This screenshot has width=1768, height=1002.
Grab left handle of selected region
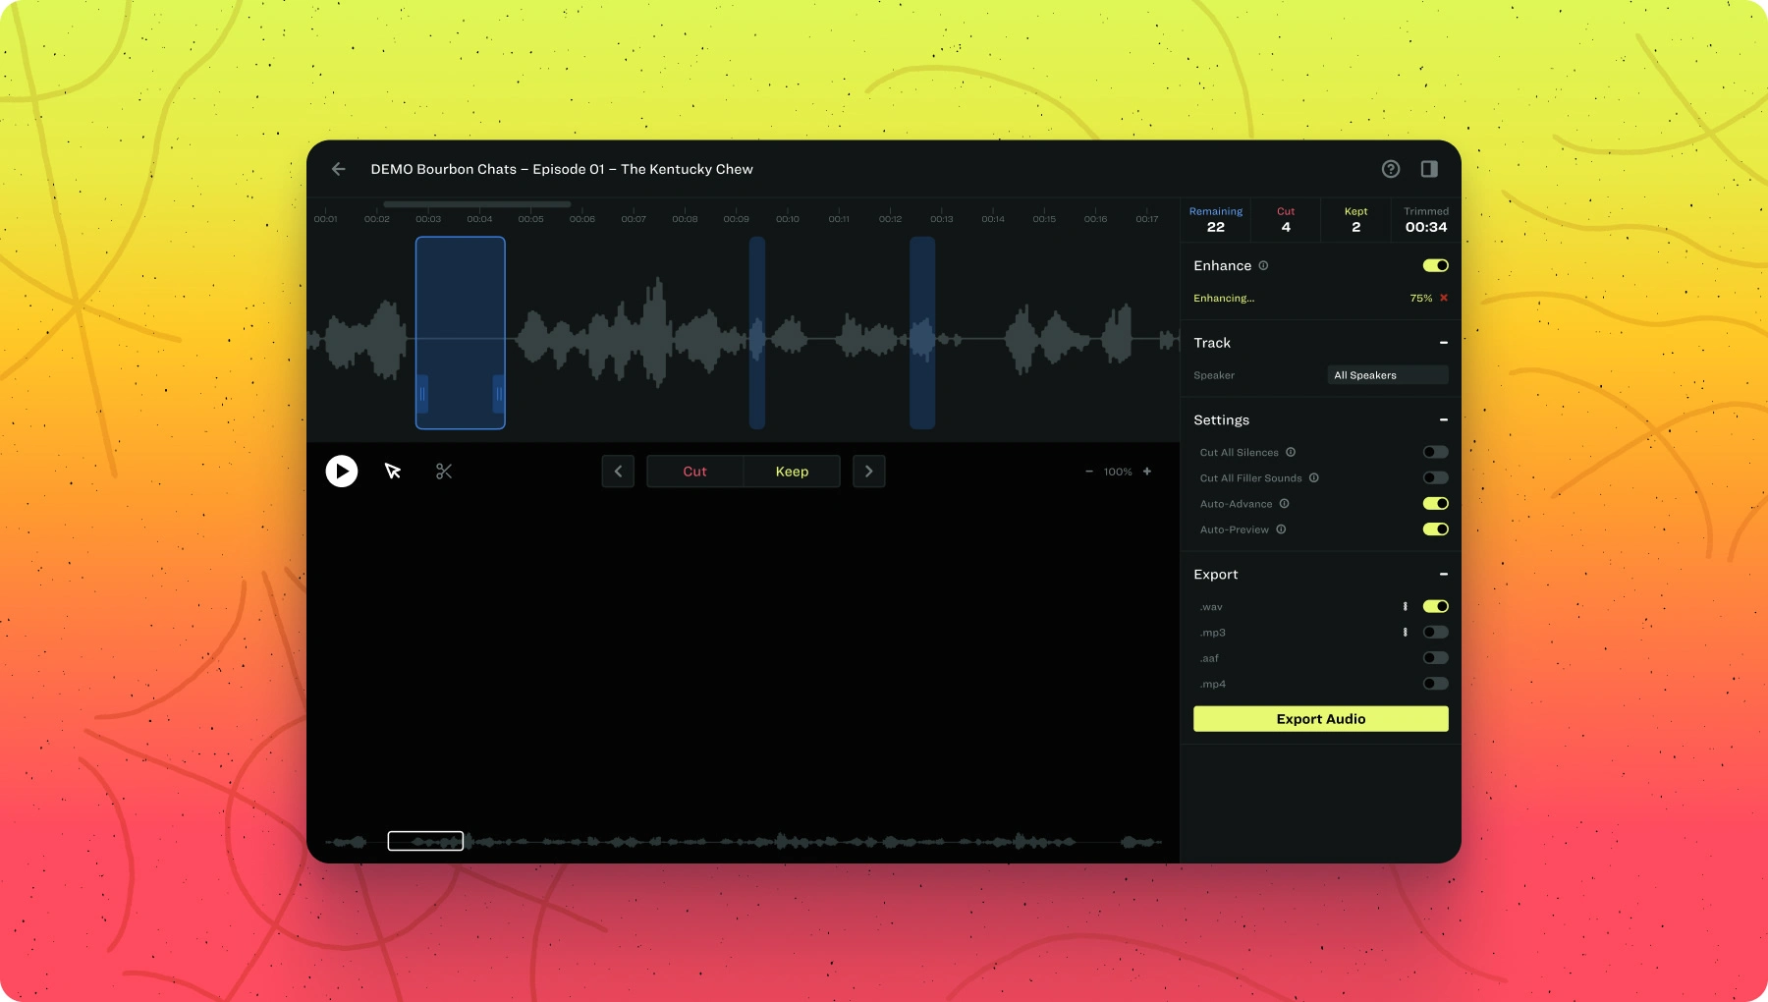pos(422,394)
